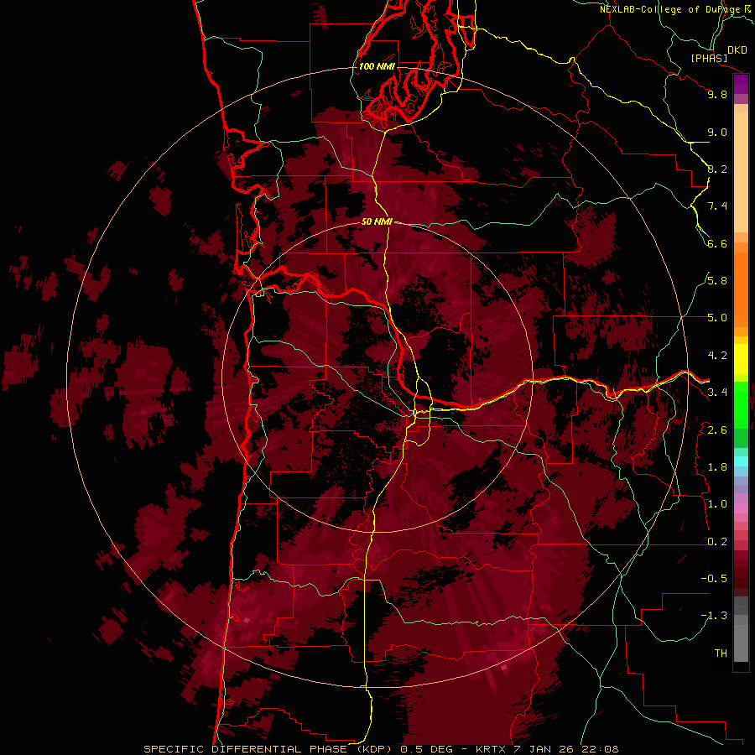Screen dimensions: 755x755
Task: Click the 0.2 value on the scale
Action: click(717, 542)
